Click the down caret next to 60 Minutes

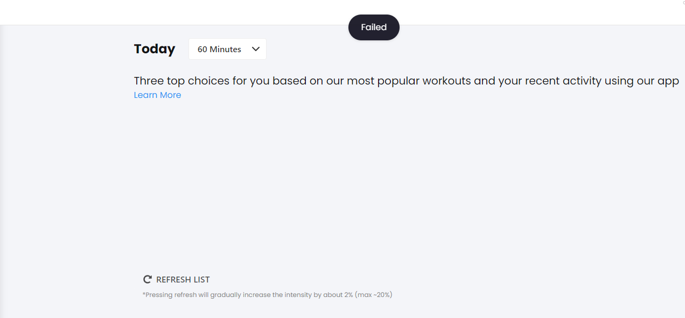coord(256,49)
